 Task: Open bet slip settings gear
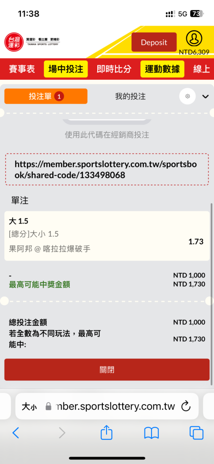188,96
